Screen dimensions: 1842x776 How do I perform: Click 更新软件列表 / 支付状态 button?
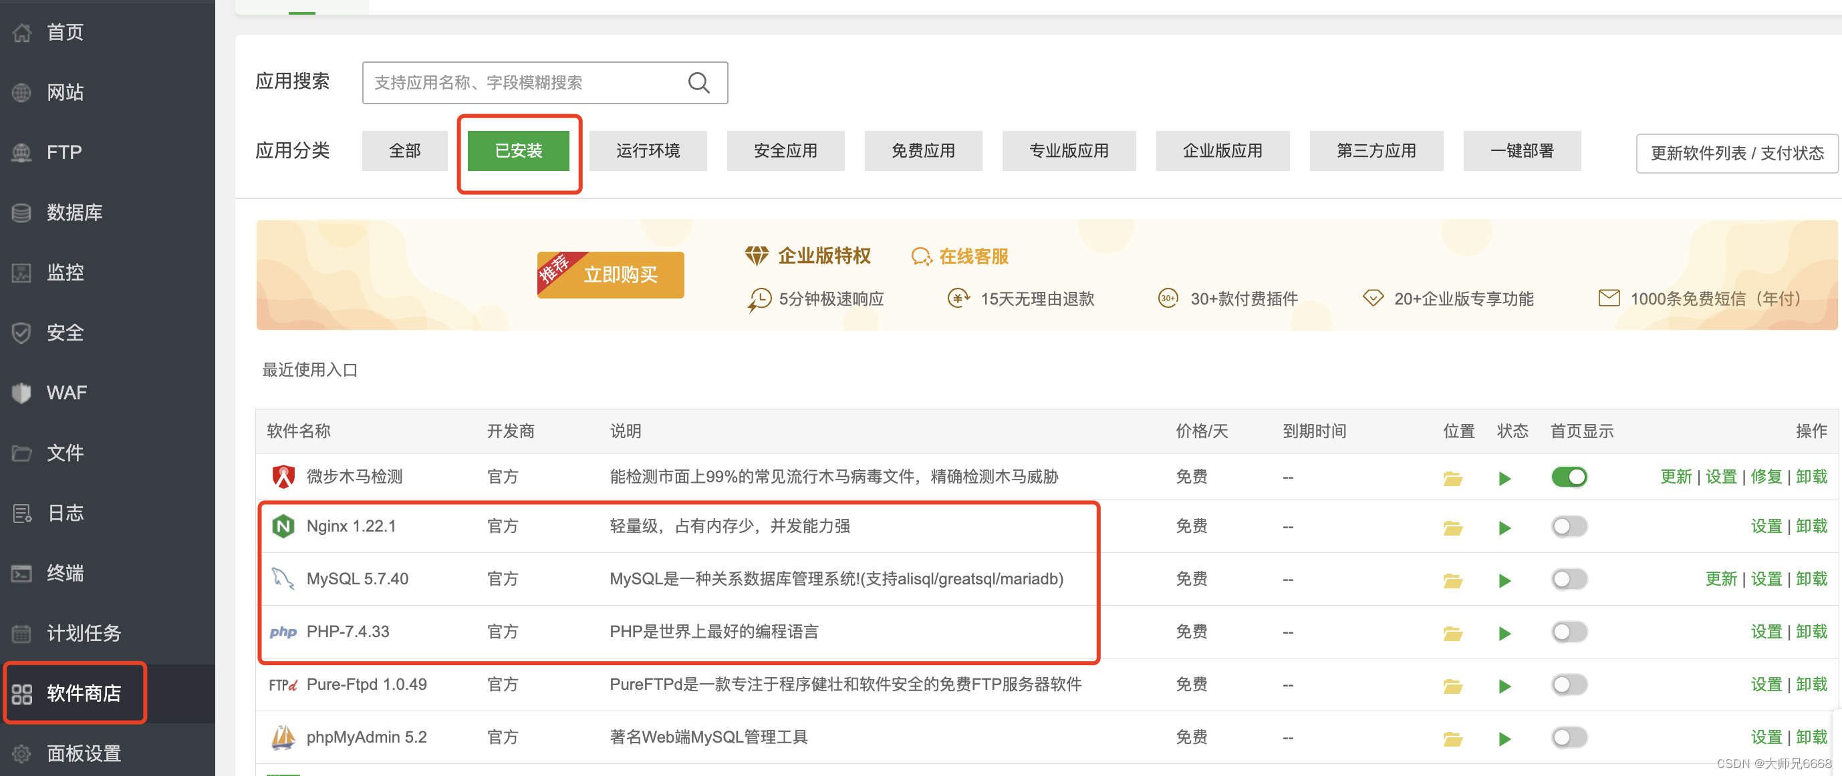pos(1737,153)
